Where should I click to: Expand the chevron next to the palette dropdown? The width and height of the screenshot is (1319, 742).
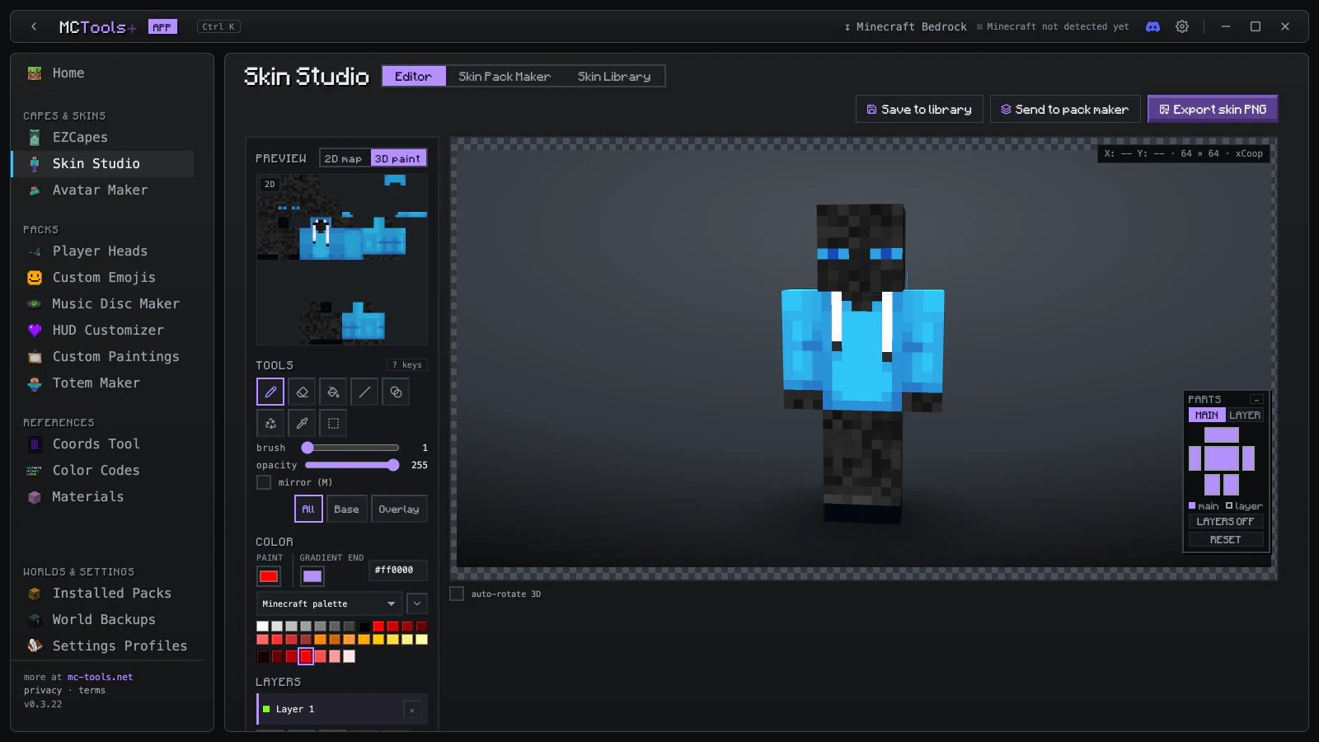pyautogui.click(x=417, y=603)
